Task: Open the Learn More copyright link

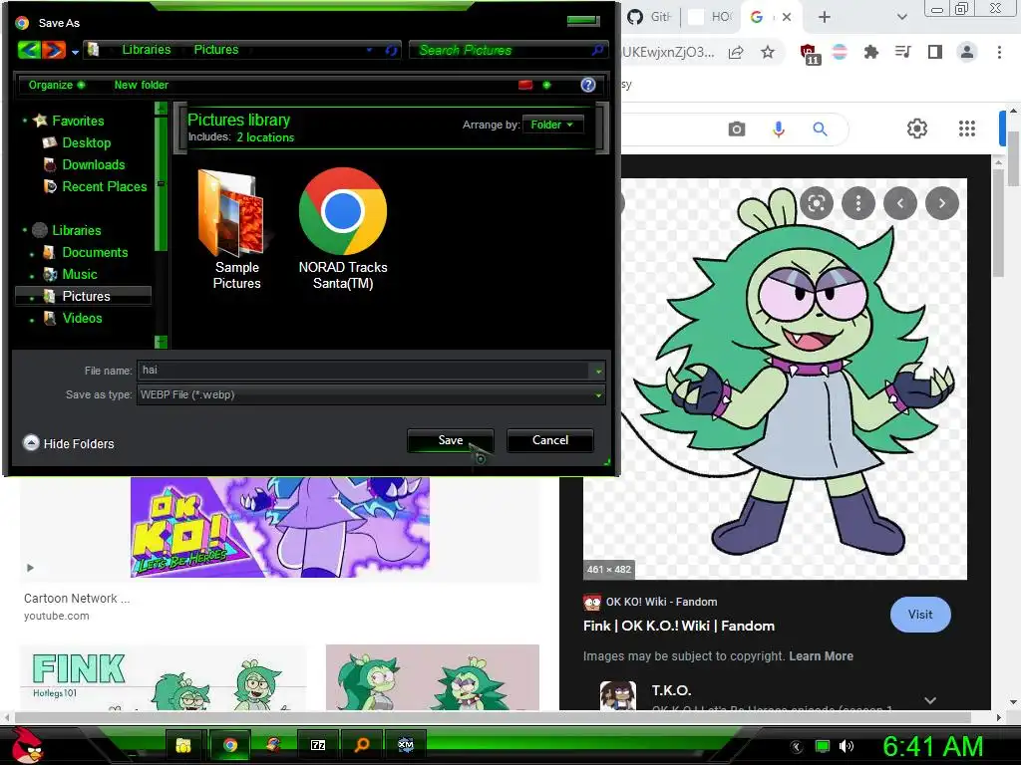Action: pos(822,656)
